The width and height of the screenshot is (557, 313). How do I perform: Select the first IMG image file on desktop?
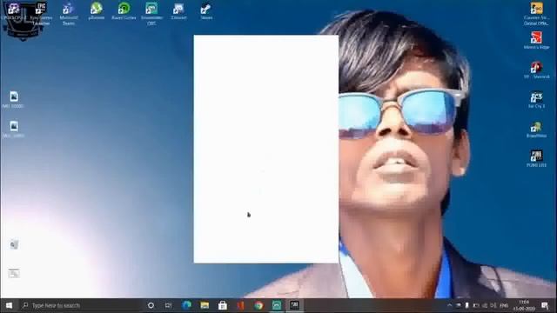[x=14, y=99]
